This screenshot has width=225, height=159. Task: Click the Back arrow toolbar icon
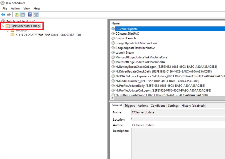point(3,15)
